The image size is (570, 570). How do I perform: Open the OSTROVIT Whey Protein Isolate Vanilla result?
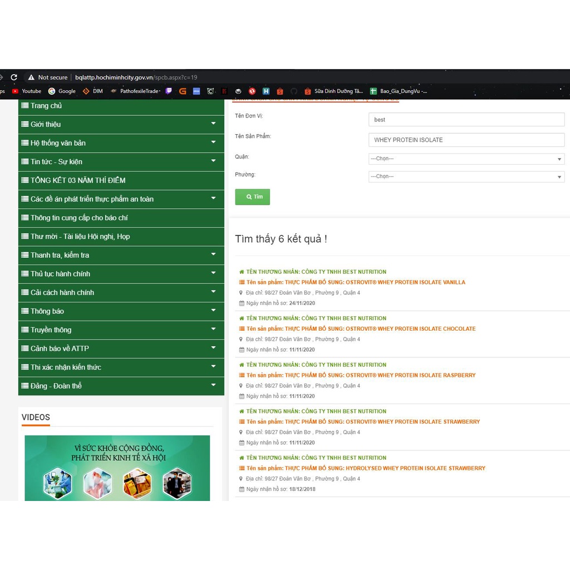[x=355, y=282]
